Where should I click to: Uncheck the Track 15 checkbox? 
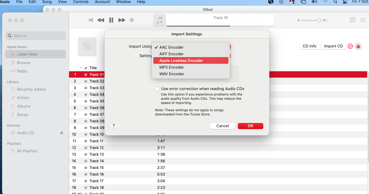coord(86,167)
